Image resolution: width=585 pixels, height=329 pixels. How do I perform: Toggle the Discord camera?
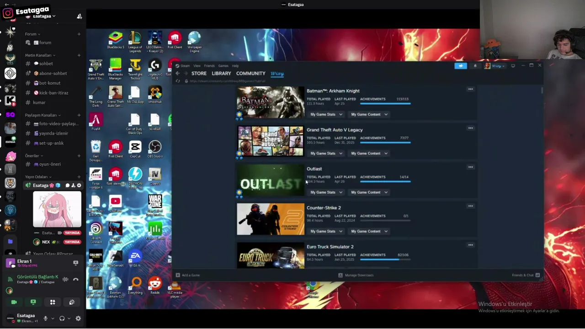pyautogui.click(x=14, y=302)
